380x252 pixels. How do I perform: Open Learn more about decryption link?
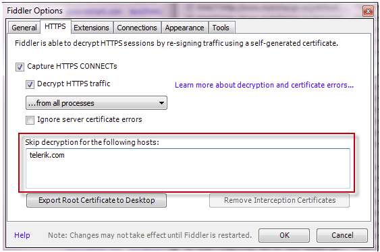click(264, 85)
